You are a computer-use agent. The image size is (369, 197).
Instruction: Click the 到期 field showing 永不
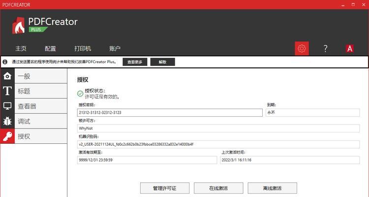point(313,112)
